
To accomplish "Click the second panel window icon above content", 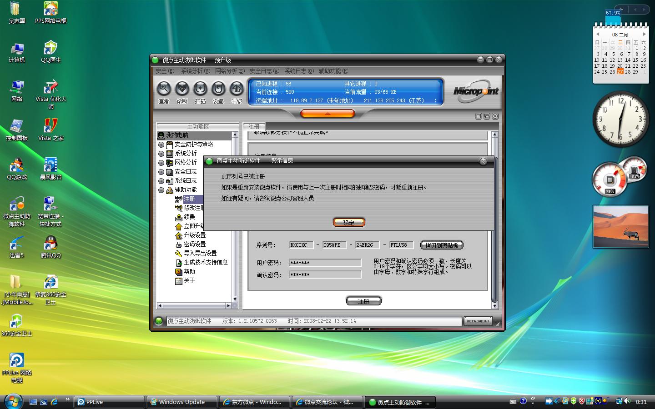I will tap(487, 116).
